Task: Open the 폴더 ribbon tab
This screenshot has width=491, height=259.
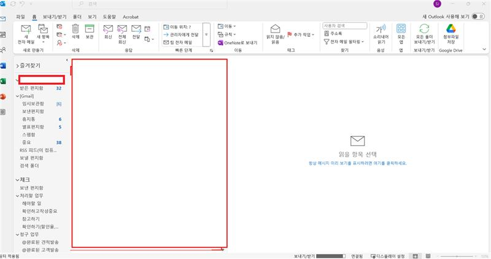Action: click(x=77, y=17)
